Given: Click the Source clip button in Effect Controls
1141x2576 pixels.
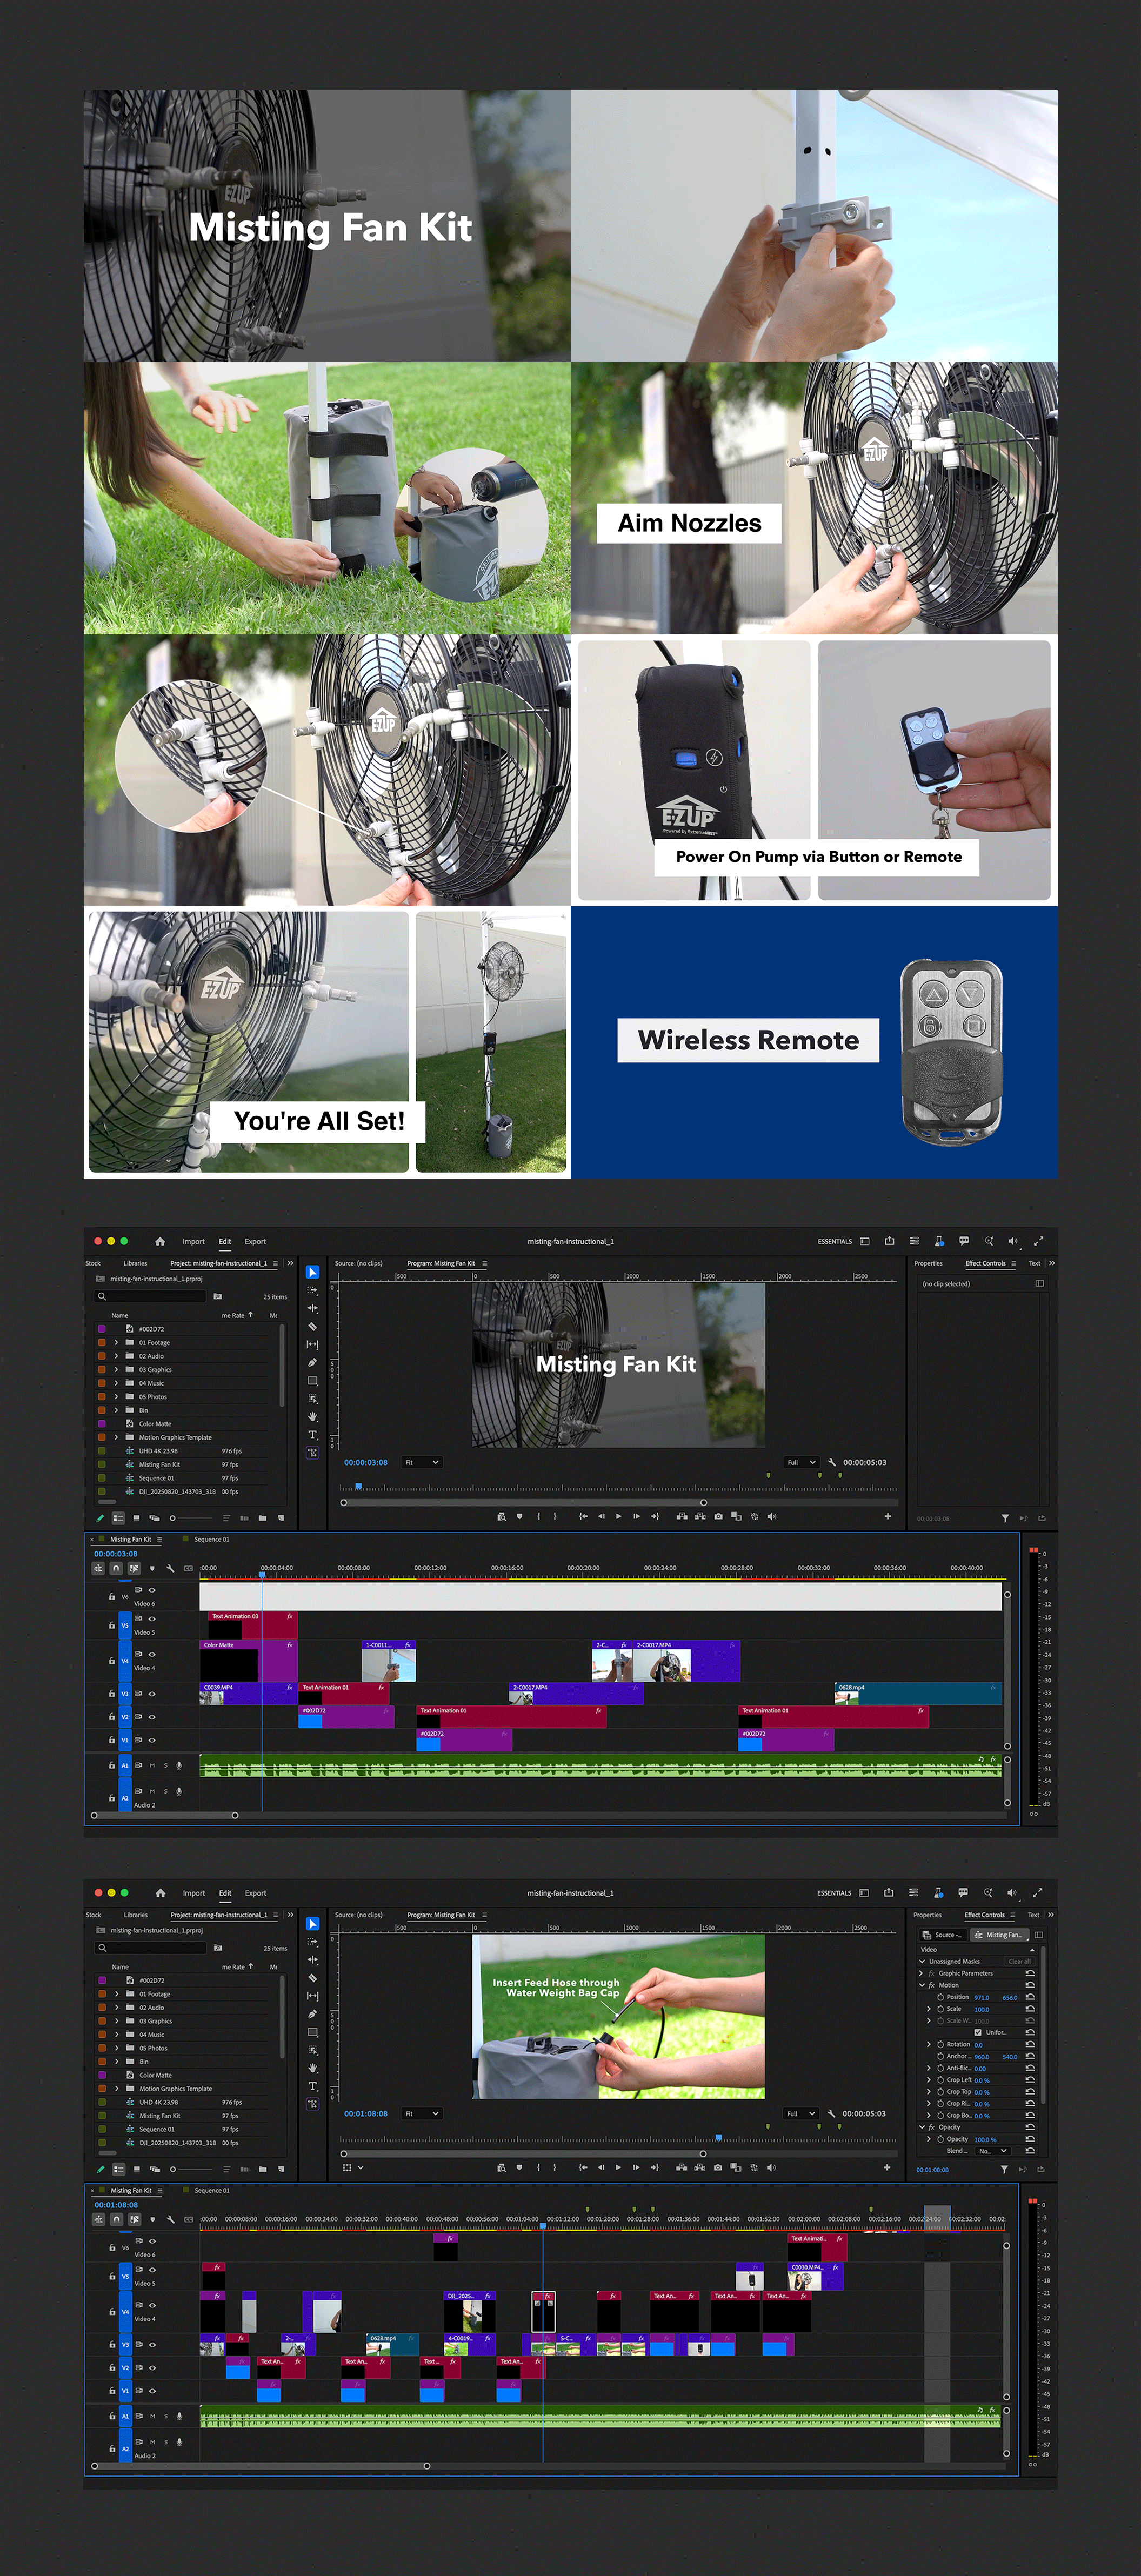Looking at the screenshot, I should point(942,1935).
